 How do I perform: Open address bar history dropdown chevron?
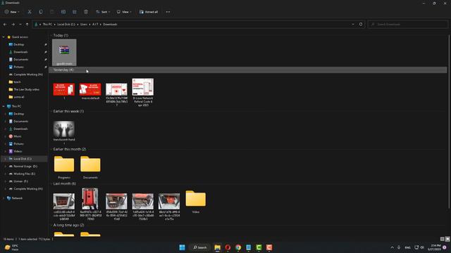tap(353, 25)
